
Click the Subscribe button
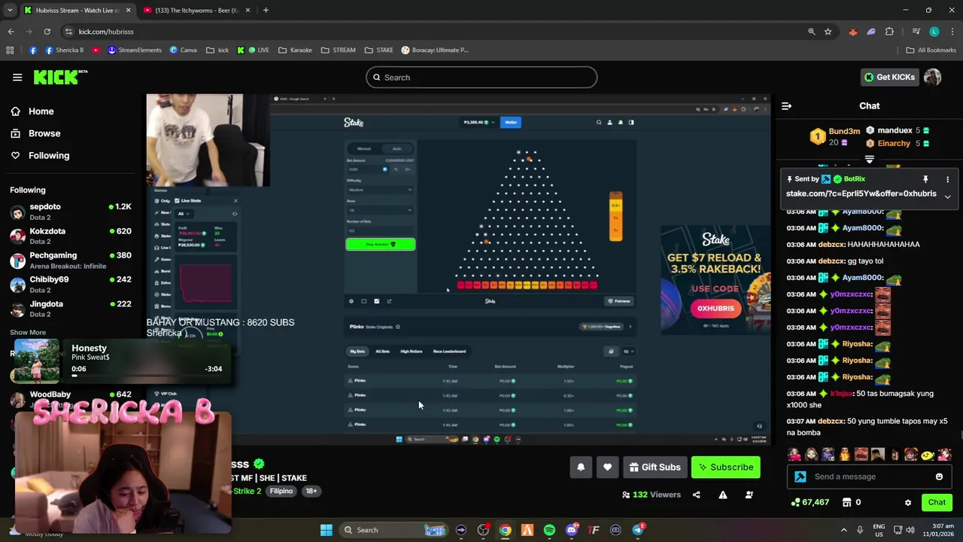point(726,467)
